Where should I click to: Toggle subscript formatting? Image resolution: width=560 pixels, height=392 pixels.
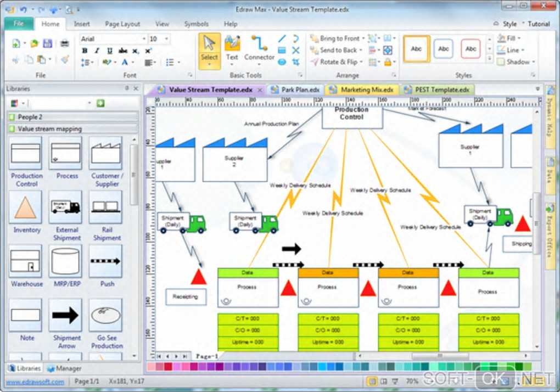136,51
